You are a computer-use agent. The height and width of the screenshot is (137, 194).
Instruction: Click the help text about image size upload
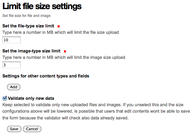click(64, 58)
